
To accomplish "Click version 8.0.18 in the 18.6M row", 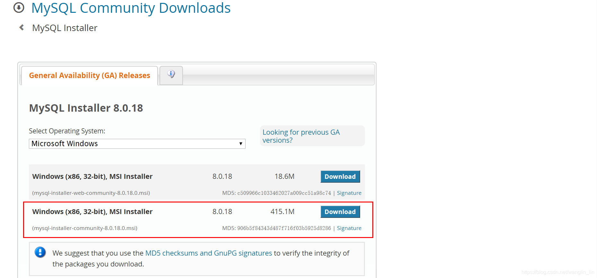I will pos(222,177).
